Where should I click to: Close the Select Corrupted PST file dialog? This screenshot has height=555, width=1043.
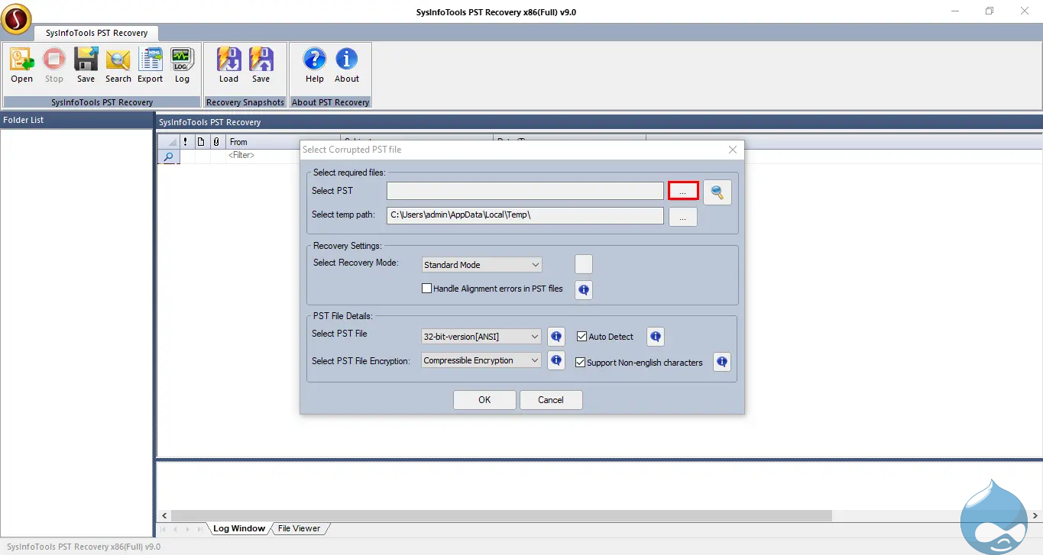pyautogui.click(x=733, y=150)
